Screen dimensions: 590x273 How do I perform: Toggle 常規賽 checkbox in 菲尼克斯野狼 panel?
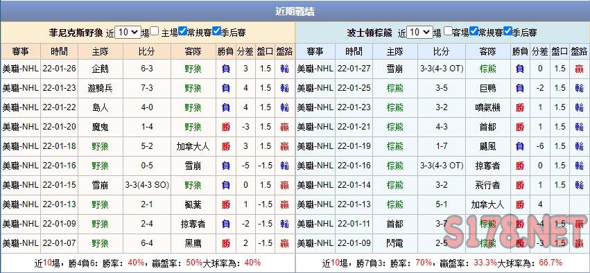[x=182, y=31]
